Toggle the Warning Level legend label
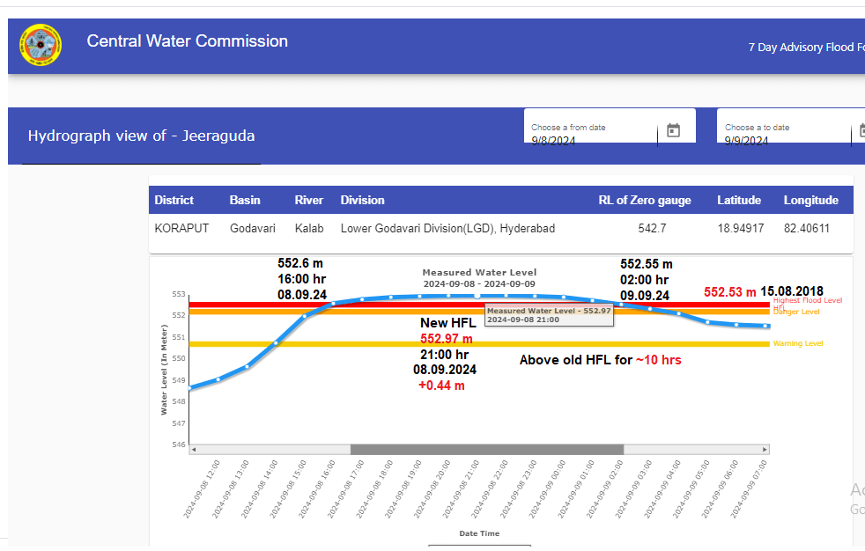Screen dimensions: 865x551 point(798,343)
